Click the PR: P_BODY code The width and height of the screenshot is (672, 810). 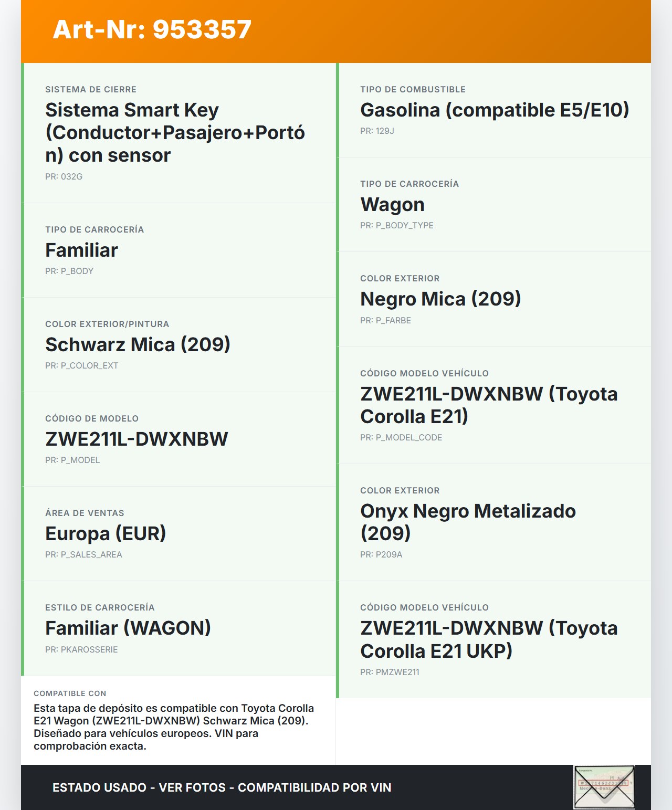pos(69,271)
